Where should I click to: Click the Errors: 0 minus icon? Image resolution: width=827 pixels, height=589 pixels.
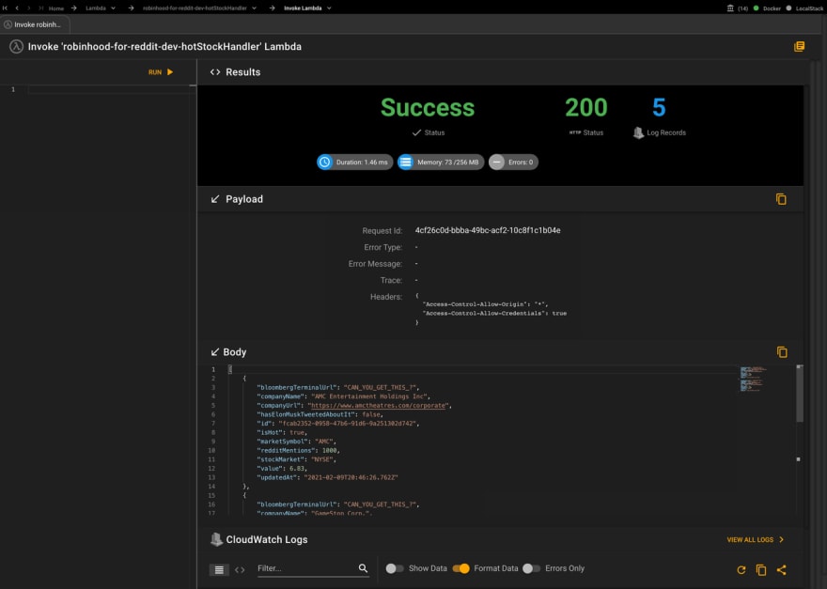(x=497, y=162)
